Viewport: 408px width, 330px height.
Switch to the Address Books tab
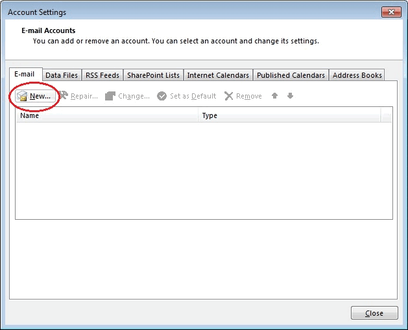pos(357,75)
